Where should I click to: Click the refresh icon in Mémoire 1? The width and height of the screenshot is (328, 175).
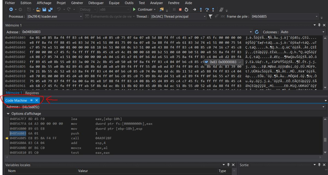click(256, 32)
